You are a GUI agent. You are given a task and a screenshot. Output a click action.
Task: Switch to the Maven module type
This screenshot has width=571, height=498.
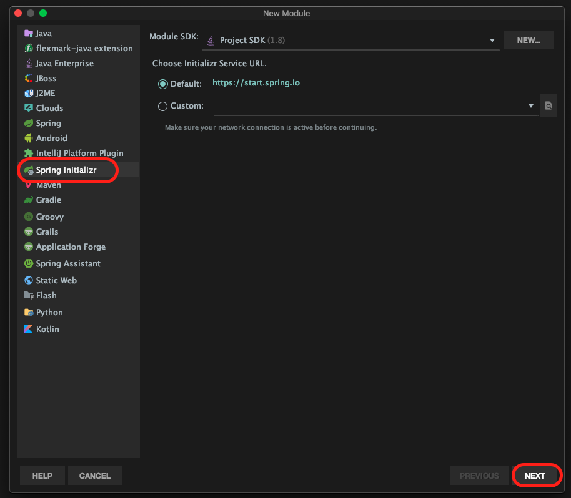48,185
